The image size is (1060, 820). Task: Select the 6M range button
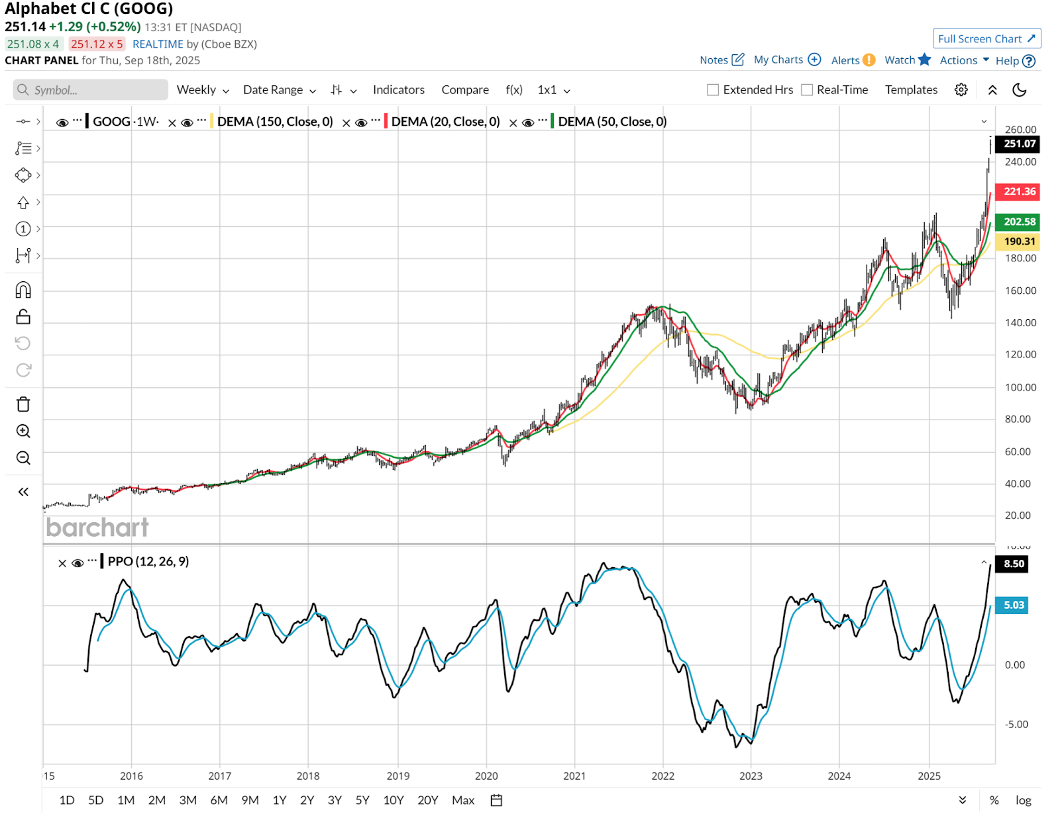[x=219, y=800]
